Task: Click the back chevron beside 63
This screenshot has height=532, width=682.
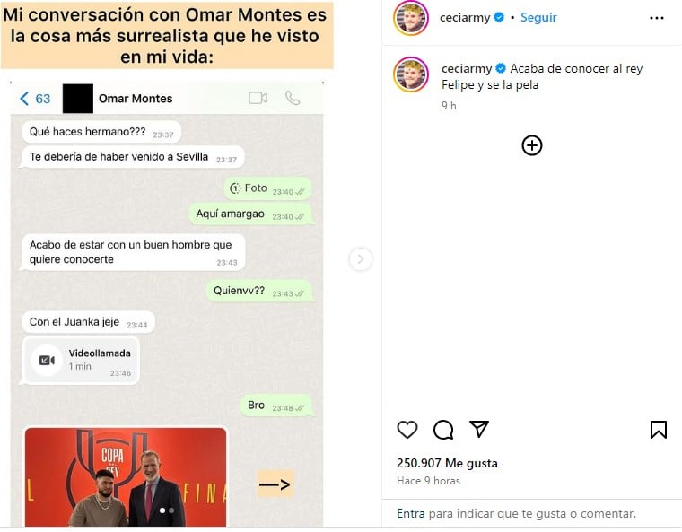Action: click(24, 99)
